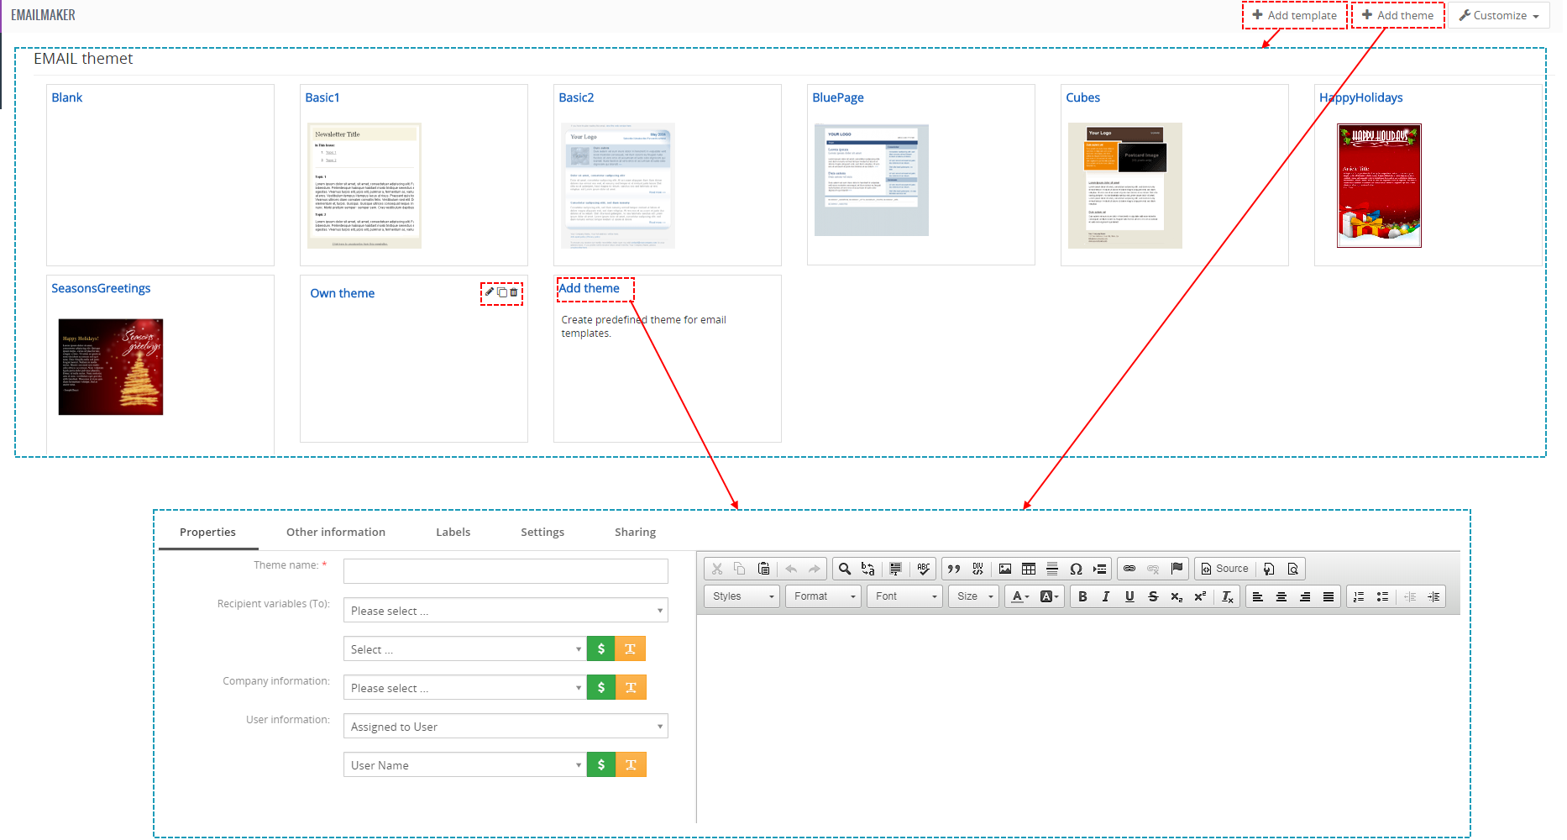Expand the Styles dropdown in editor
1567x840 pixels.
[x=742, y=596]
